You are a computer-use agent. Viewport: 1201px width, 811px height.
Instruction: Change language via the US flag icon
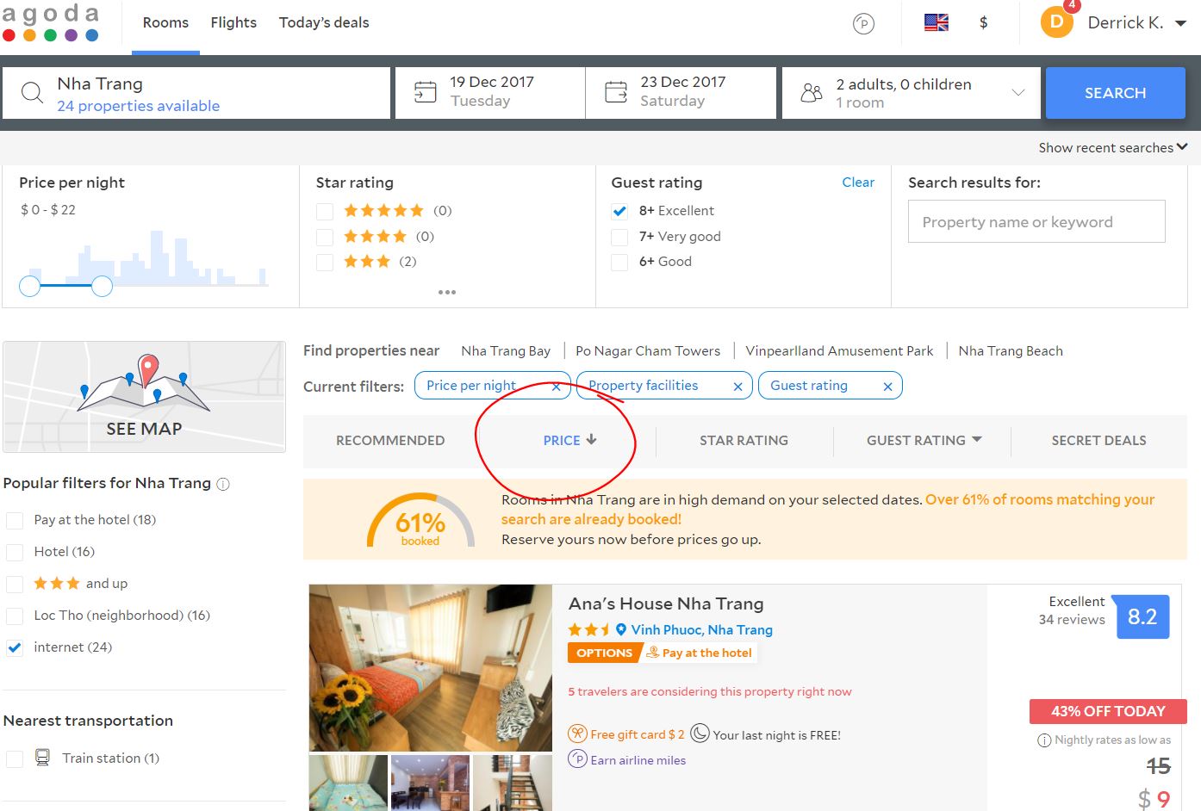pyautogui.click(x=937, y=23)
